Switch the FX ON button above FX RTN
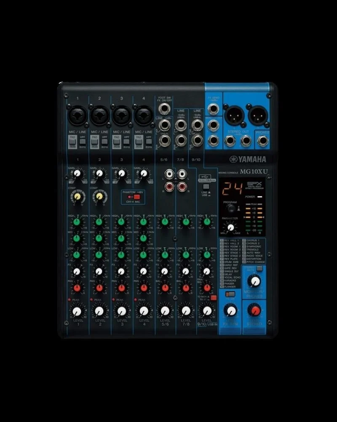This screenshot has height=422, width=337. pos(230,294)
